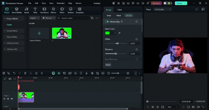Open the Stickers library

pyautogui.click(x=71, y=10)
